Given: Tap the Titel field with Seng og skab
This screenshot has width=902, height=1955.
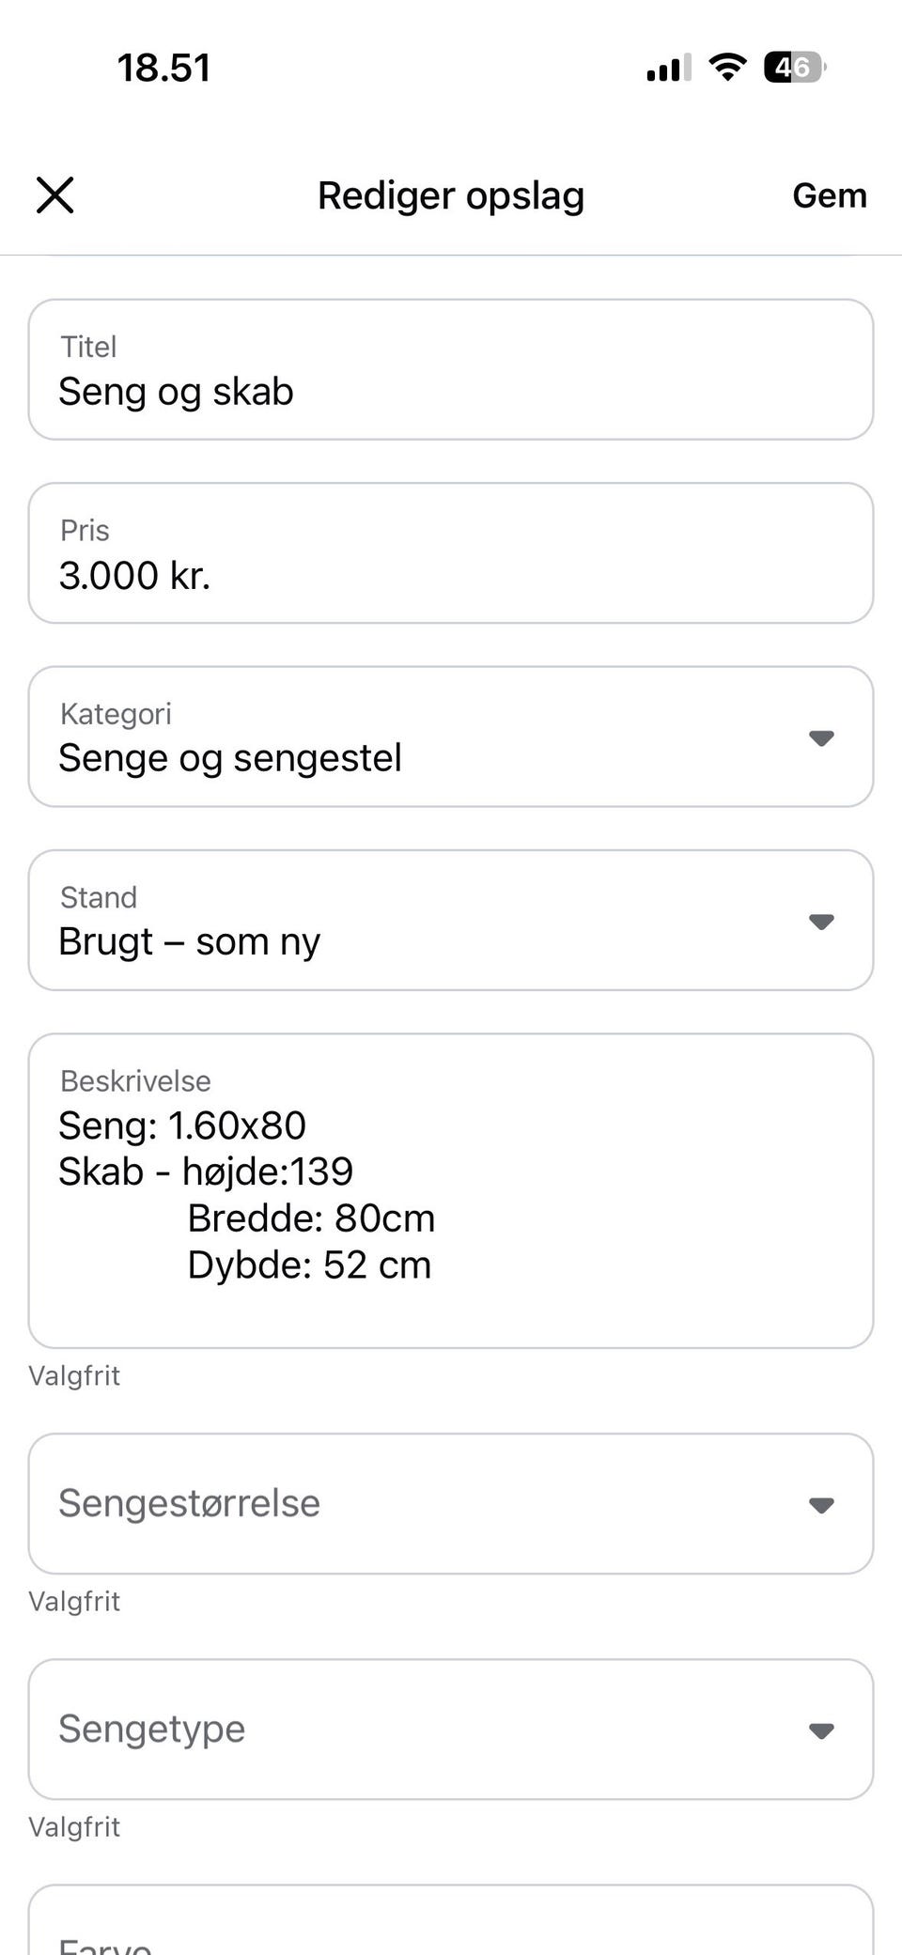Looking at the screenshot, I should click(x=451, y=370).
